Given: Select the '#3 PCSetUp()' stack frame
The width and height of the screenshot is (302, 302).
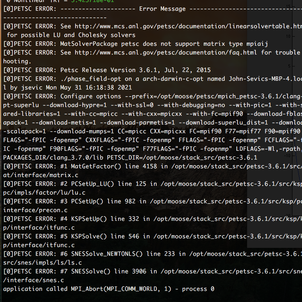Looking at the screenshot, I should (82, 201).
